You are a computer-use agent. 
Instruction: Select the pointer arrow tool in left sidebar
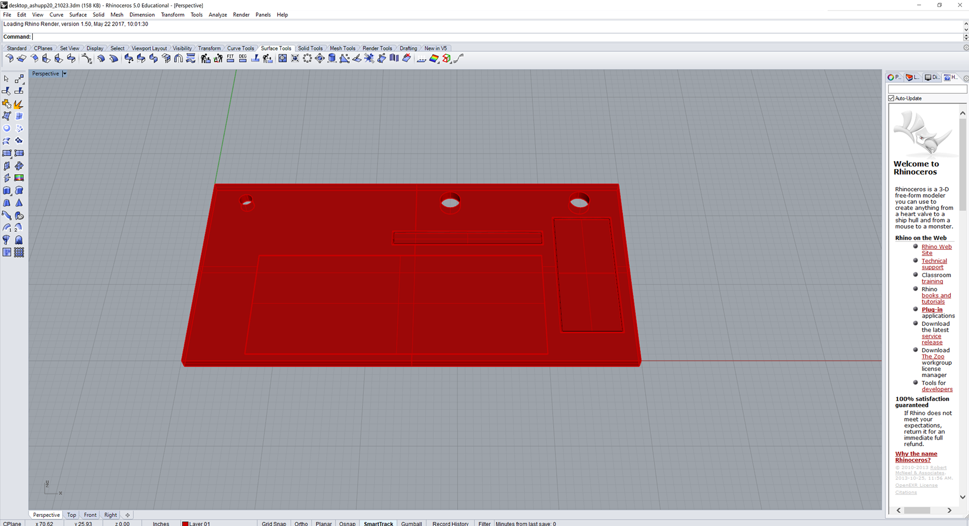tap(7, 79)
